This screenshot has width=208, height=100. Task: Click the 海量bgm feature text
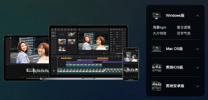tap(159, 27)
